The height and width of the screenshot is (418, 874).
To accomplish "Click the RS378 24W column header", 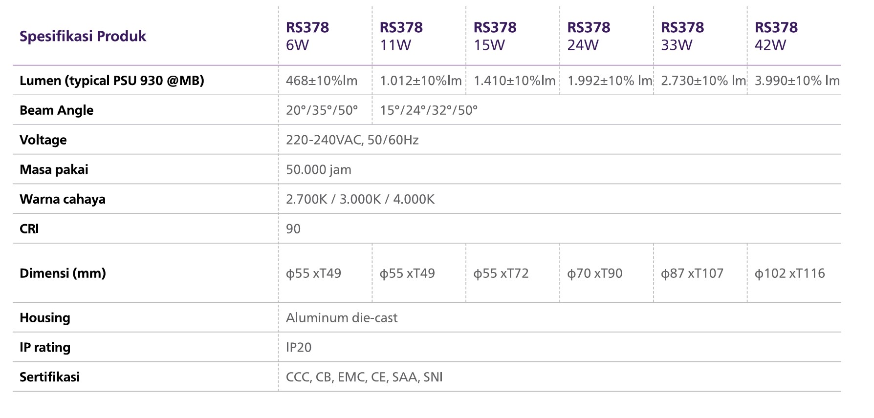I will pos(589,36).
